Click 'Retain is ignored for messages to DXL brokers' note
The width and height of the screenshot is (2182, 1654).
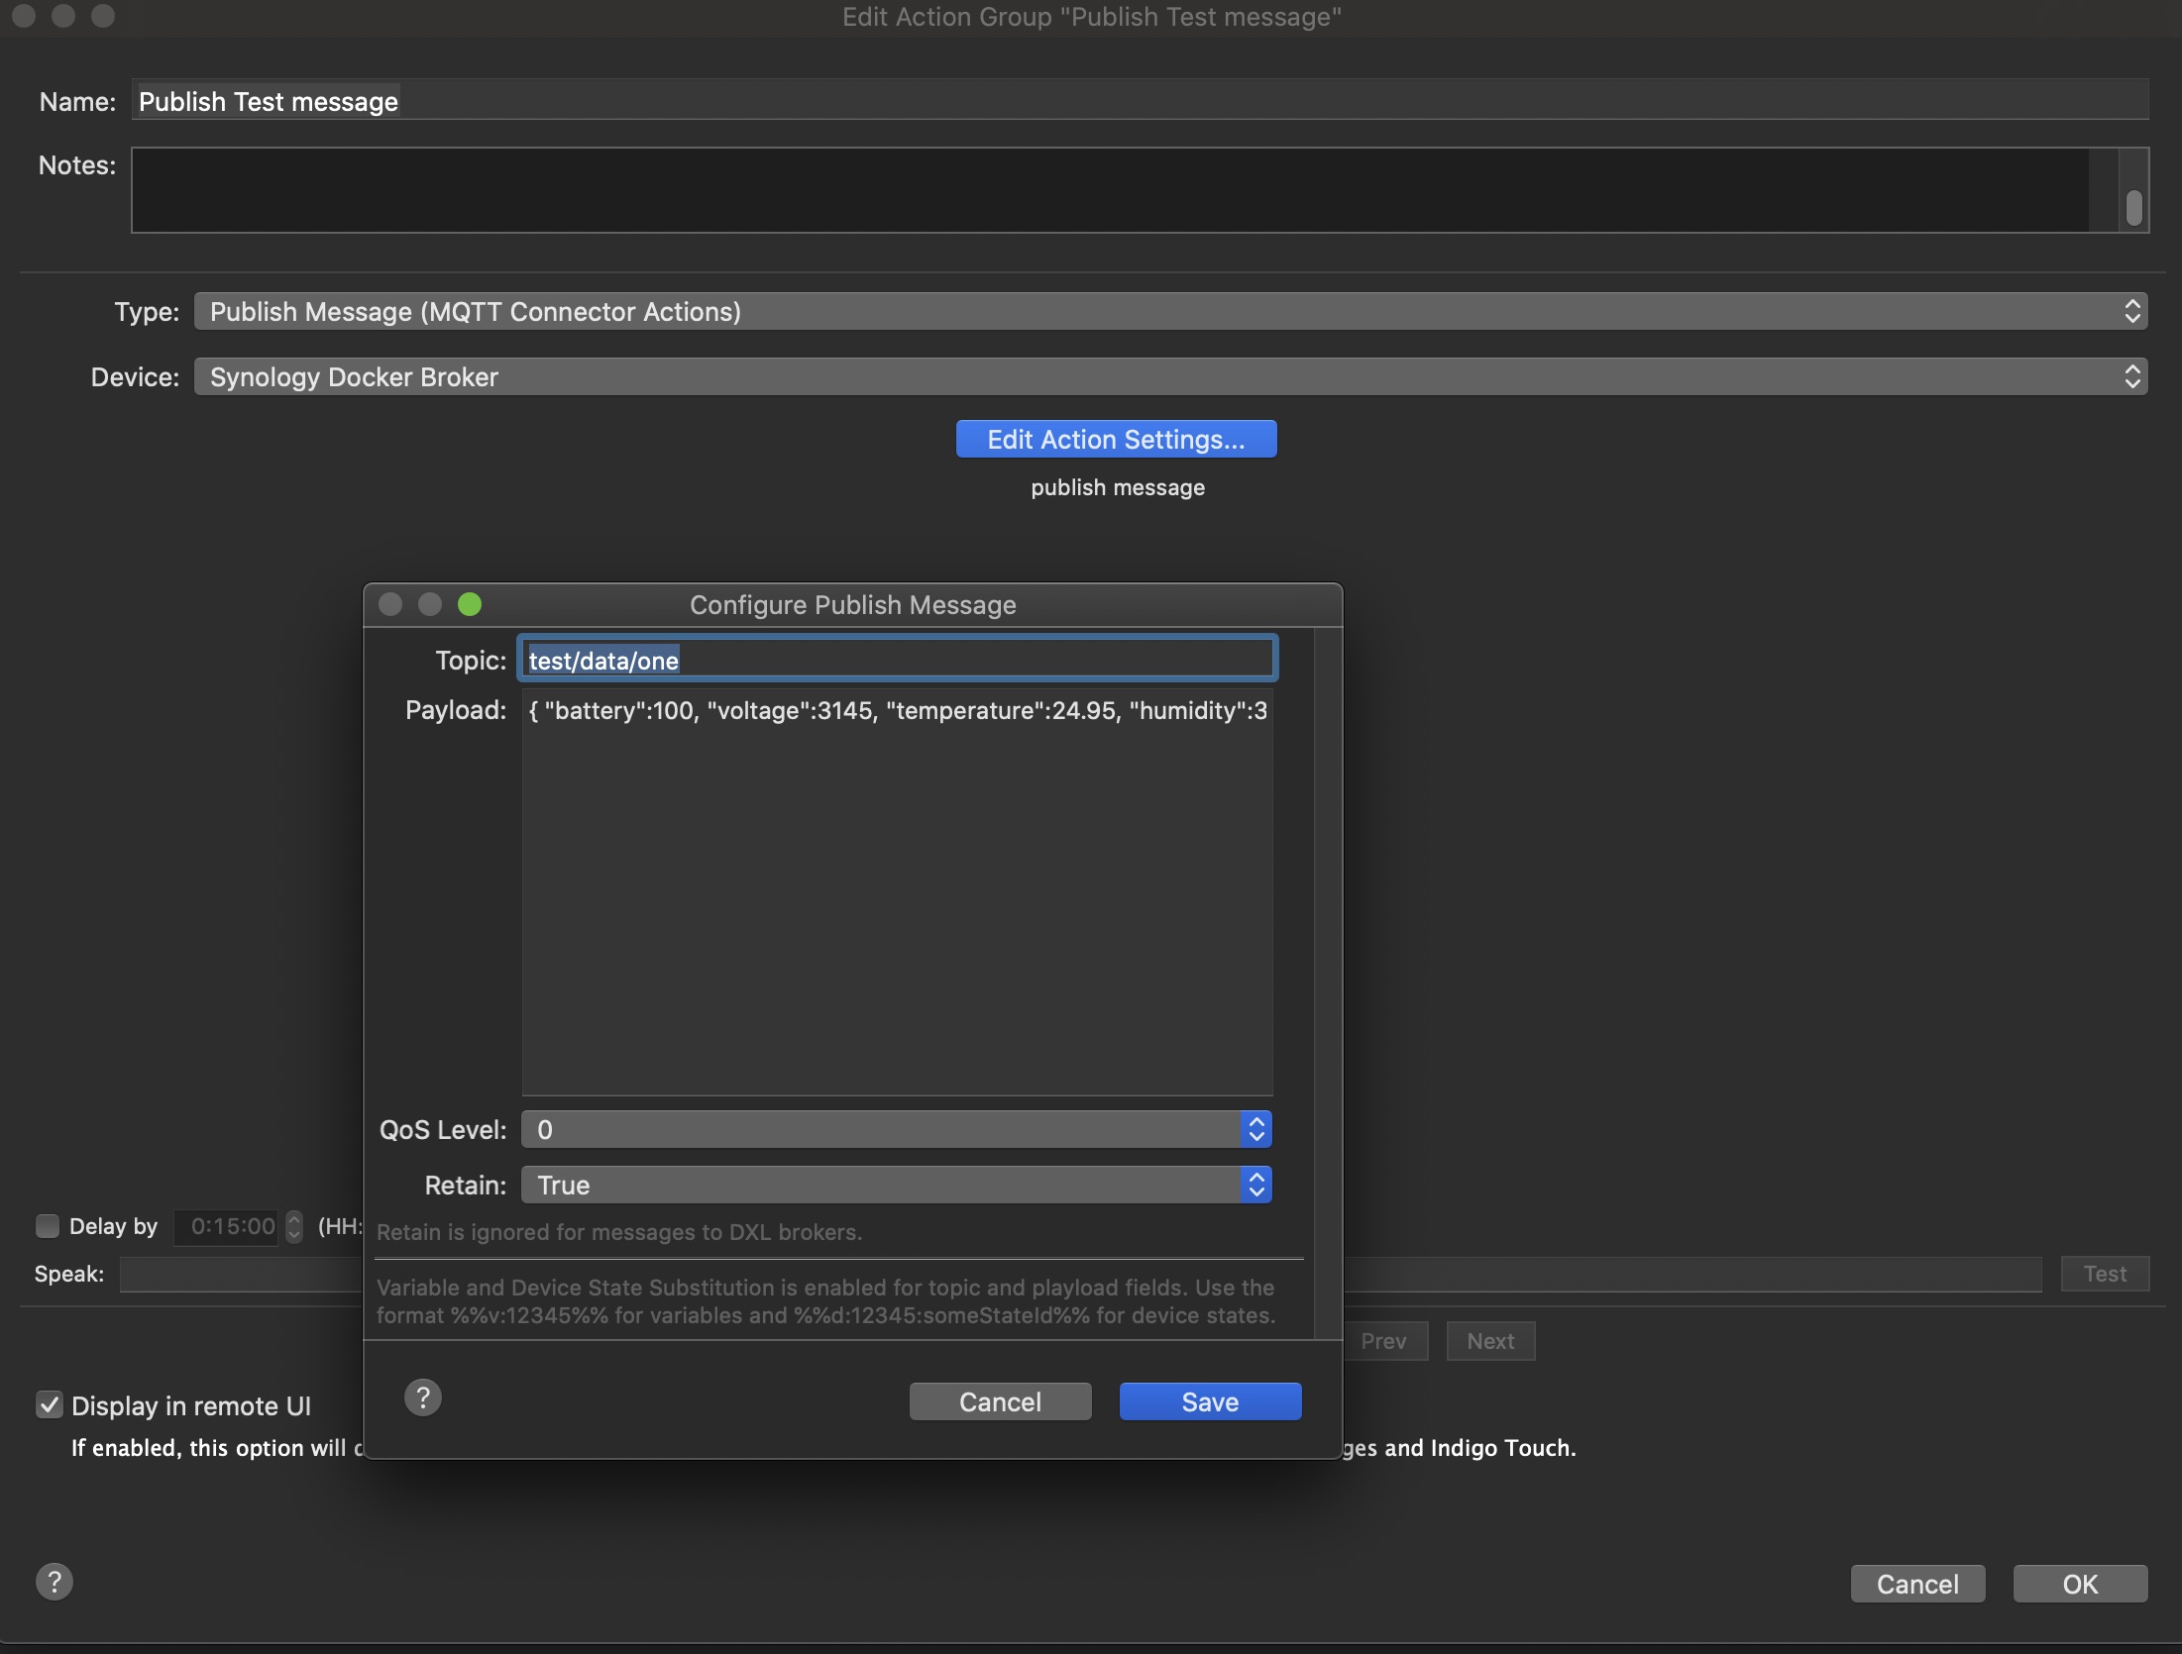pyautogui.click(x=619, y=1232)
